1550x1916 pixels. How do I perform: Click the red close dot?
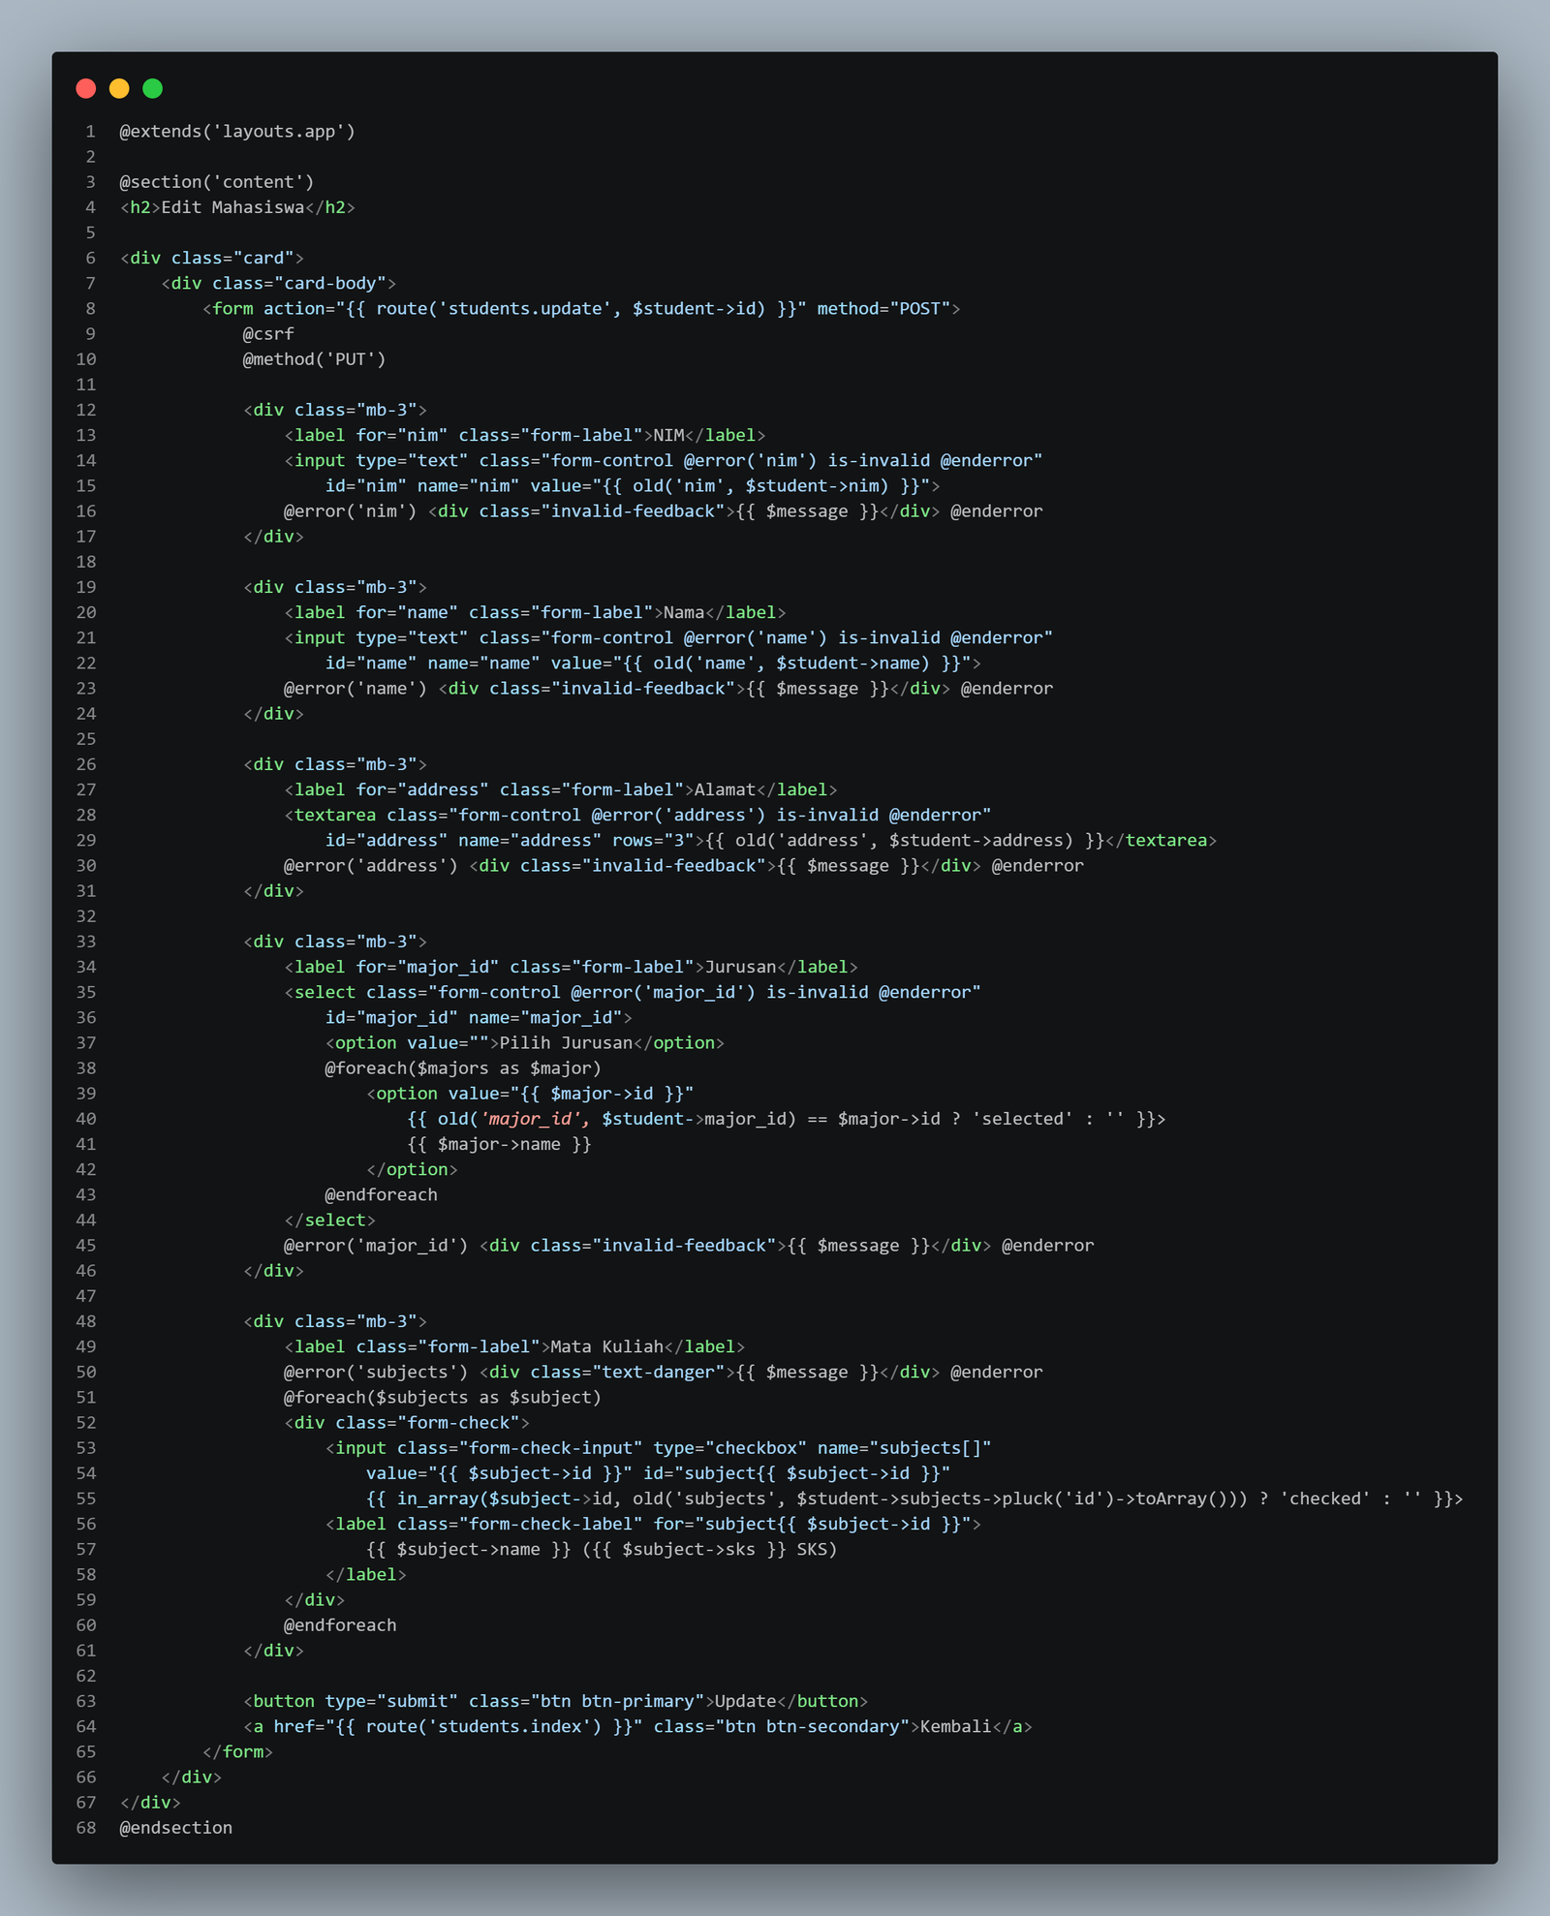[86, 89]
